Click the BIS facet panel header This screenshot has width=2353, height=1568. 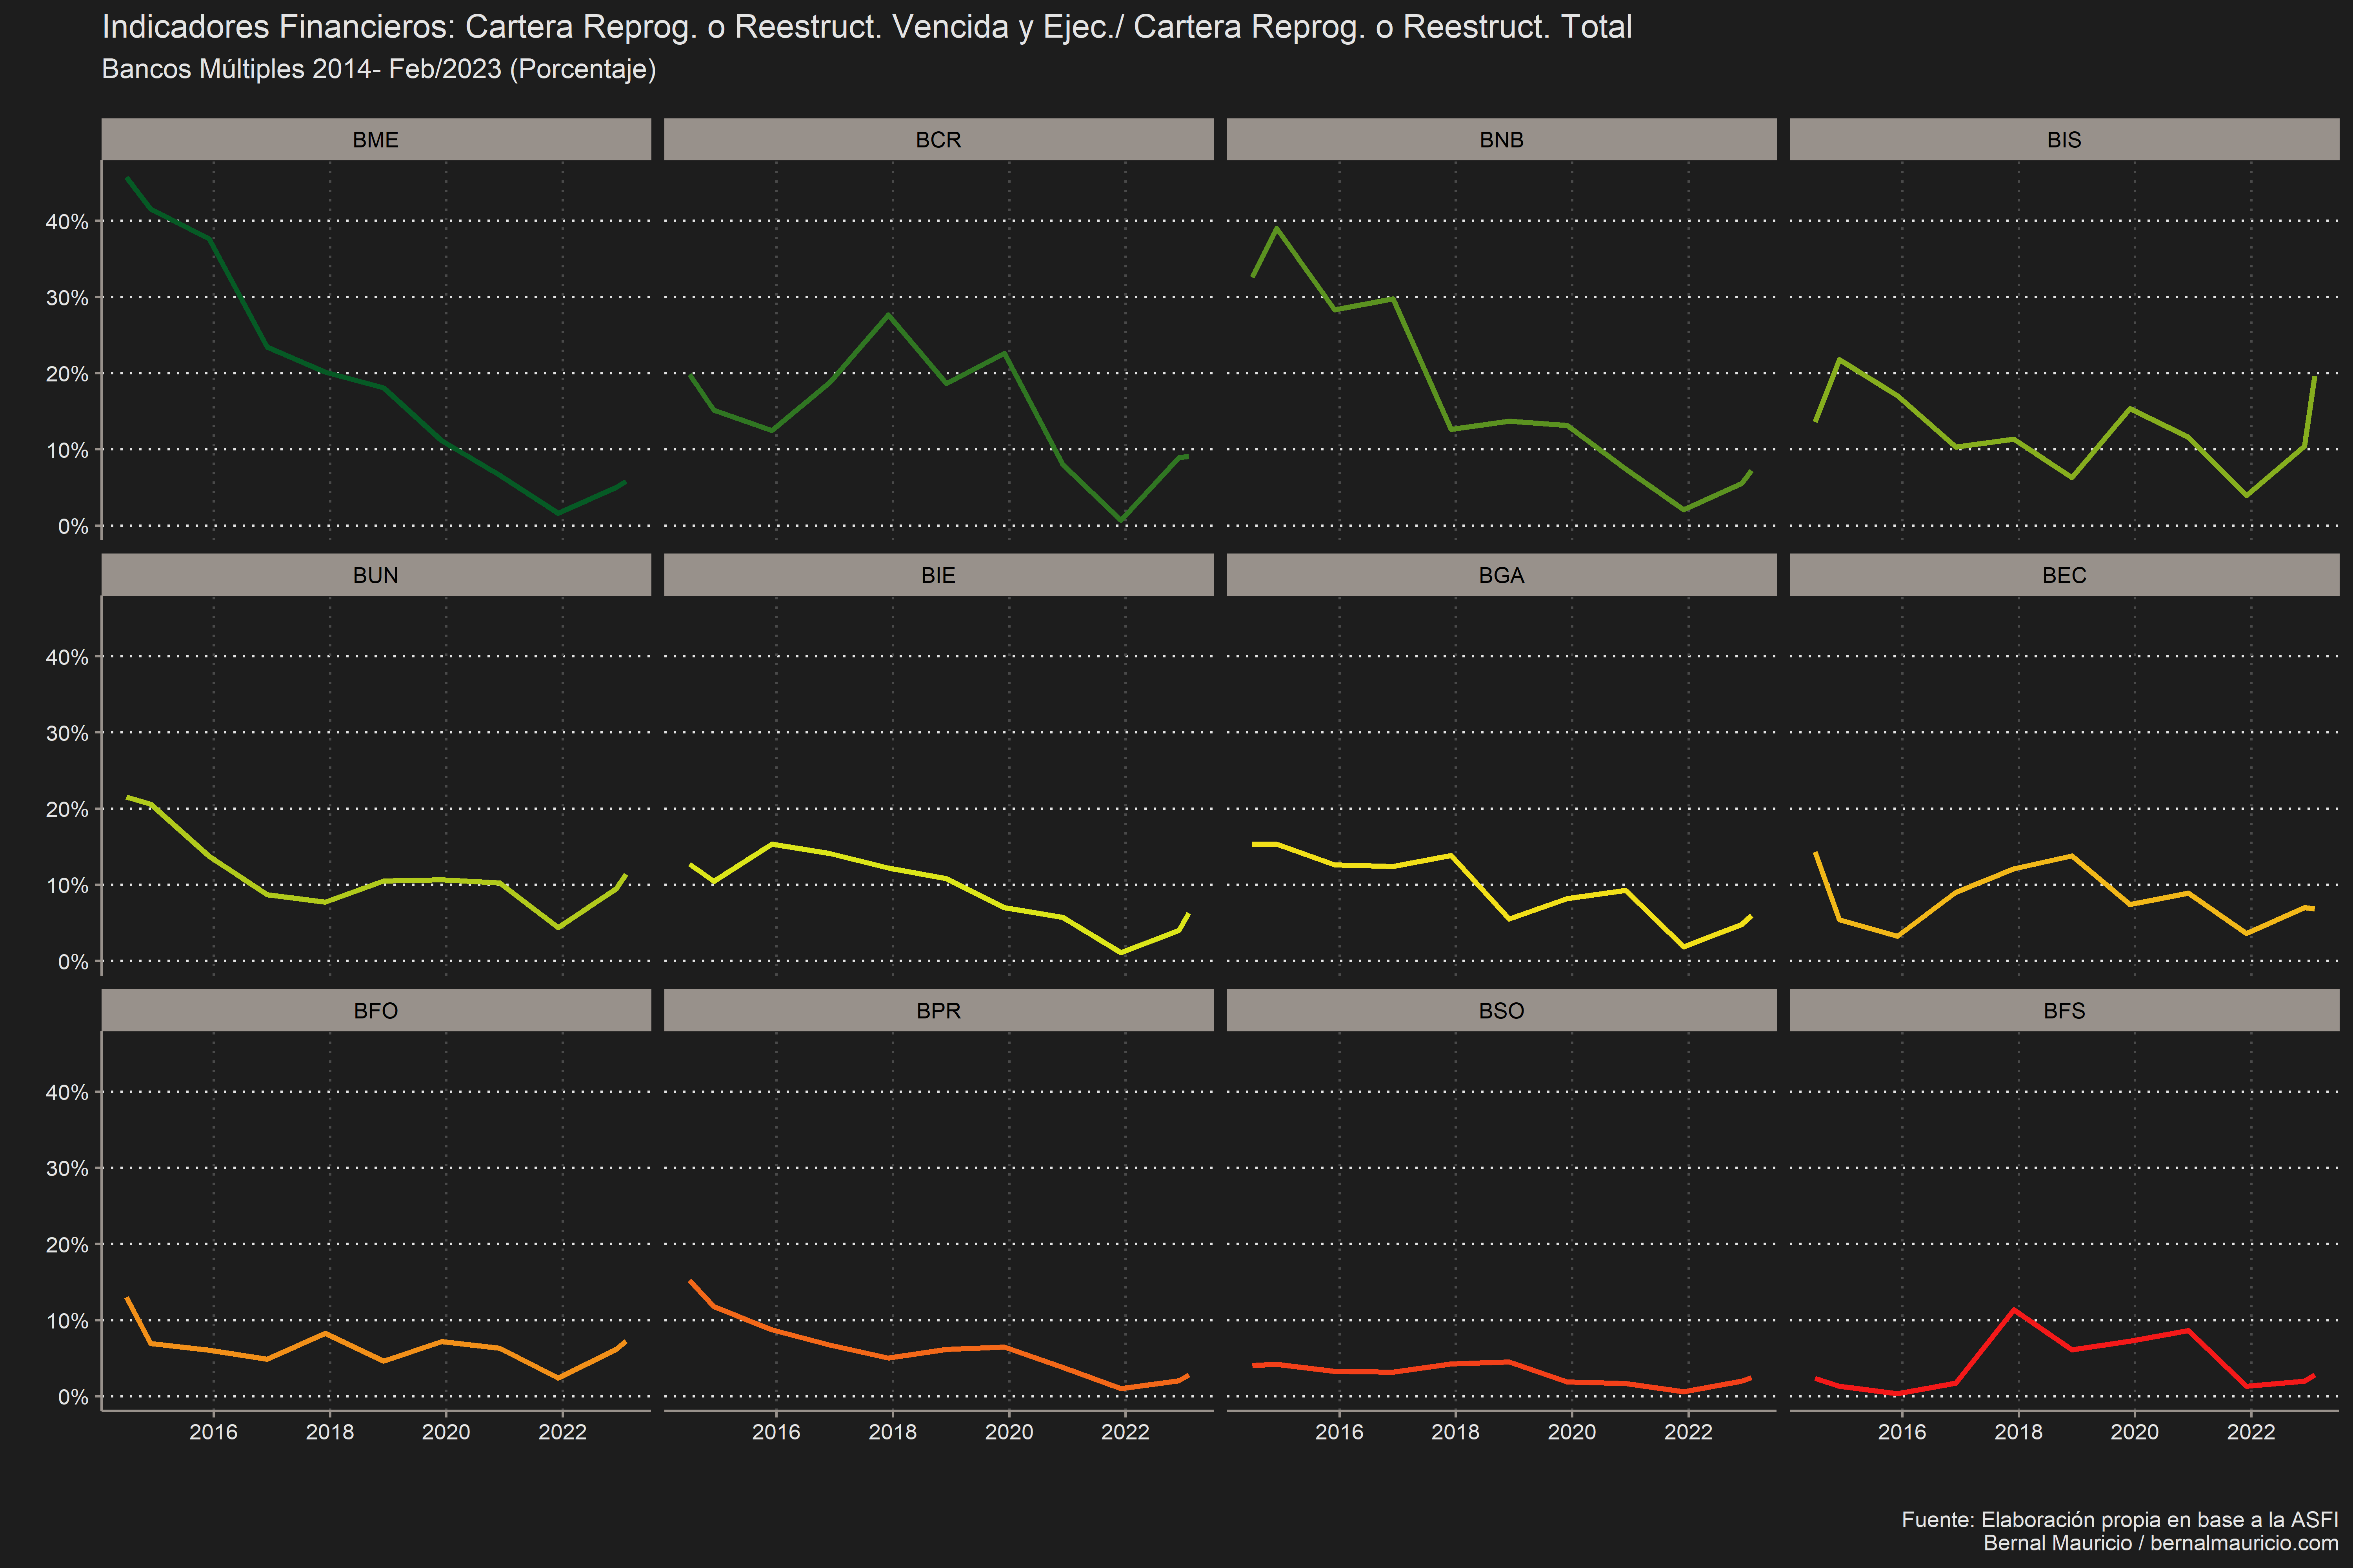pos(2064,139)
